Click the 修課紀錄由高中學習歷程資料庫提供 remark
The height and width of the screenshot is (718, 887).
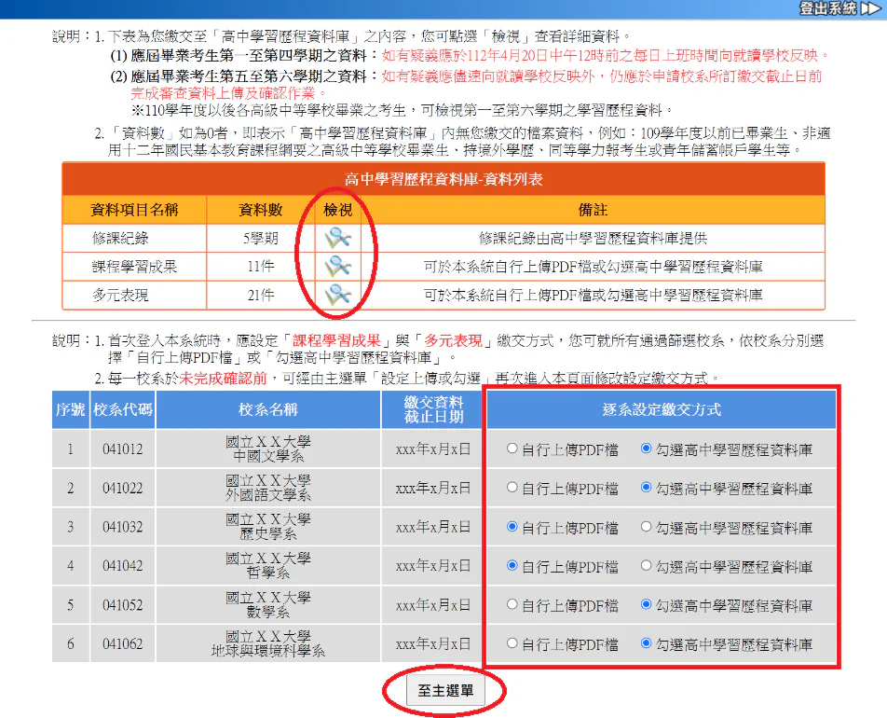pos(593,238)
